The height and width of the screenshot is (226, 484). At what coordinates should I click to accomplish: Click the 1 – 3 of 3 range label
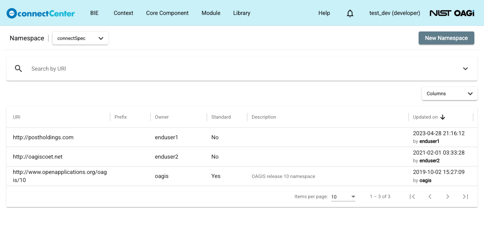pos(380,197)
